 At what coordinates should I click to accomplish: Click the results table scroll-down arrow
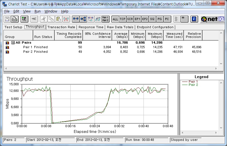point(221,64)
